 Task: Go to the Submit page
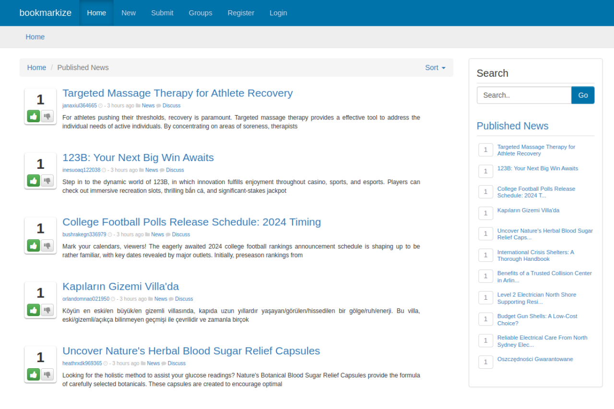click(162, 13)
